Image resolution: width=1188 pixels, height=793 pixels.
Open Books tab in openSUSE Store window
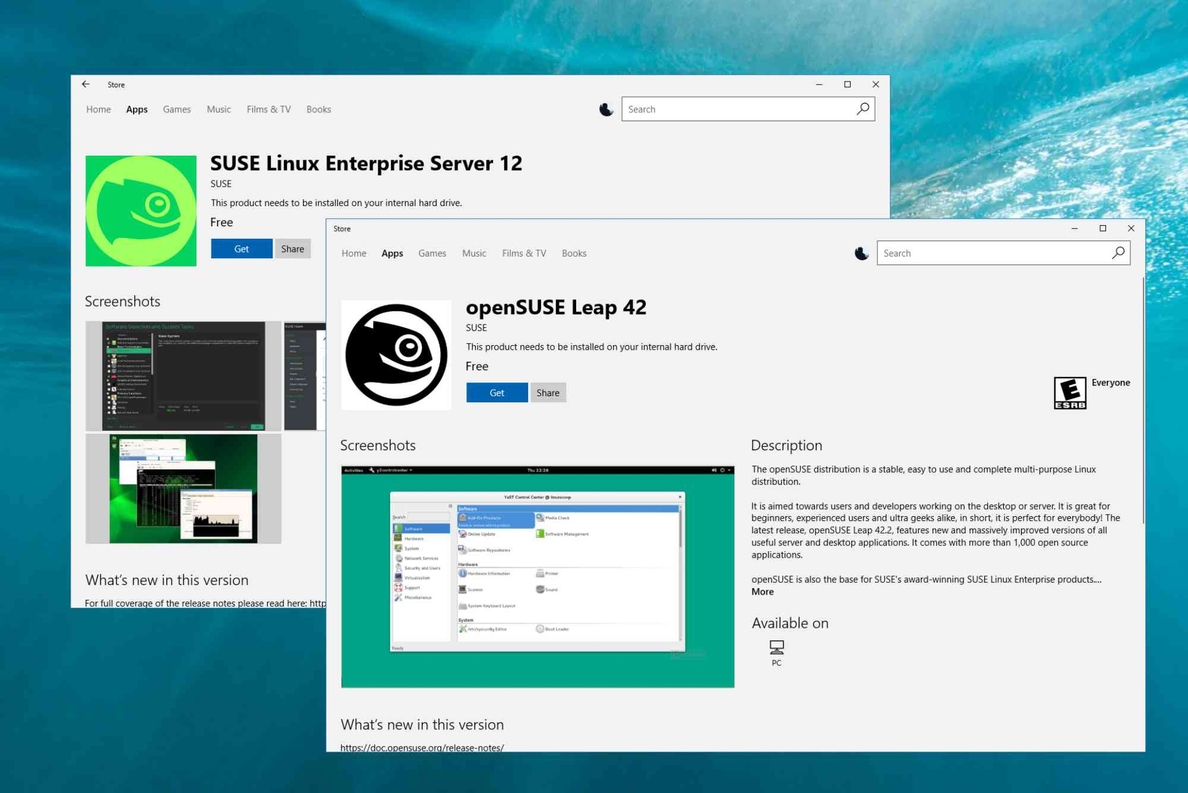coord(574,253)
